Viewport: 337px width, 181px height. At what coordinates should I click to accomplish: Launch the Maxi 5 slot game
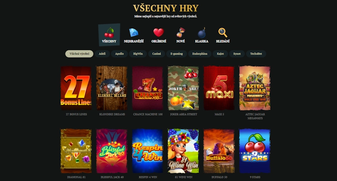tap(219, 88)
